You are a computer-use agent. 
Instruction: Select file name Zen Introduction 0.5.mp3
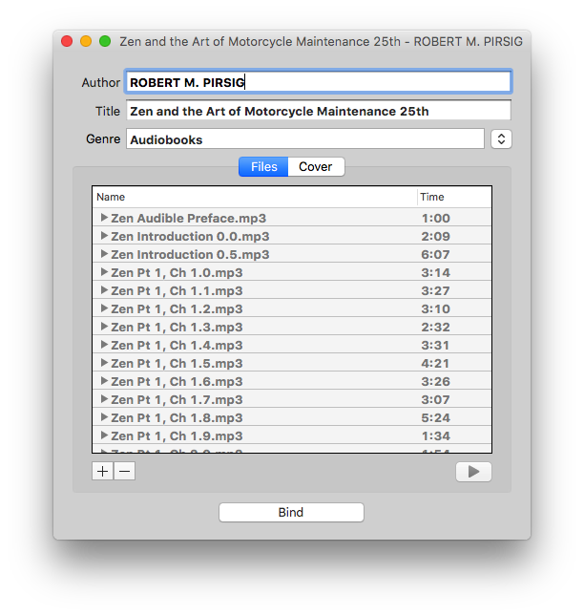190,254
